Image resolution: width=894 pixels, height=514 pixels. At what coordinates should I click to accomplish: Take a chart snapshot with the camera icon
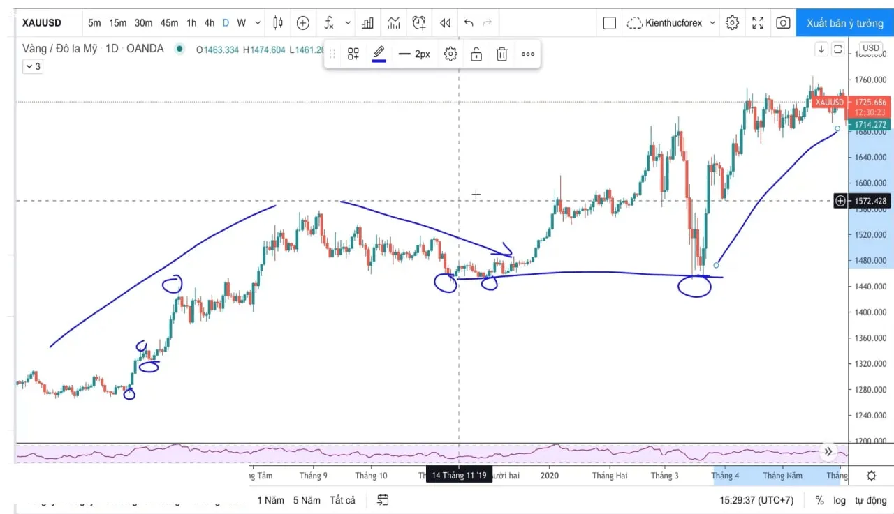[783, 23]
